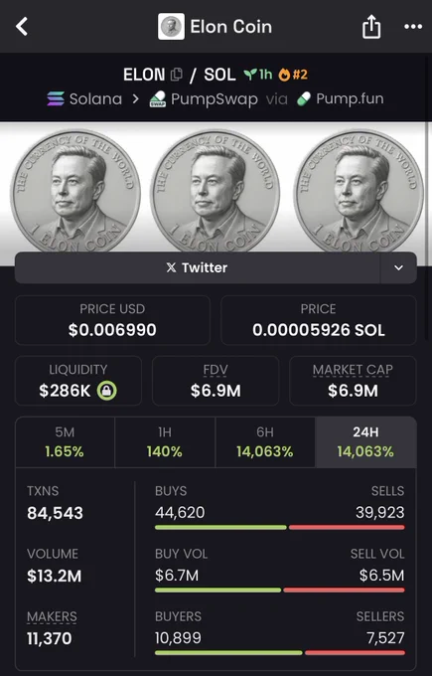Tap the Solana chain logo
Viewport: 432px width, 676px height.
tap(56, 98)
